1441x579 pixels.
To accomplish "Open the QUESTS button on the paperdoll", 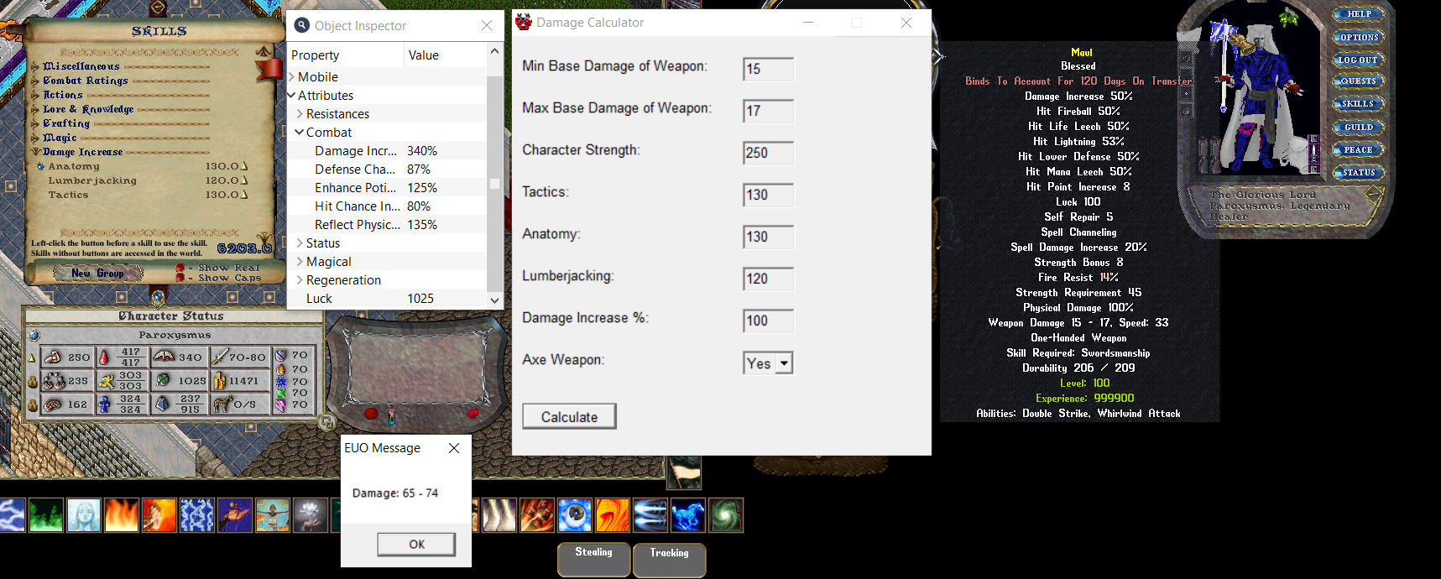I will click(1358, 81).
